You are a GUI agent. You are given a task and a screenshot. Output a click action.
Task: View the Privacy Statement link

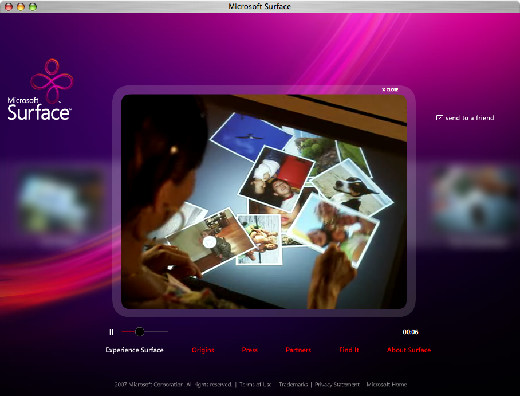pyautogui.click(x=337, y=385)
